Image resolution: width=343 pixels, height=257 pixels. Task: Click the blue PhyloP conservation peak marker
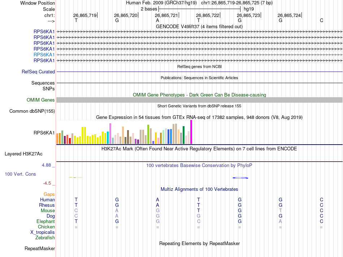tap(240, 177)
